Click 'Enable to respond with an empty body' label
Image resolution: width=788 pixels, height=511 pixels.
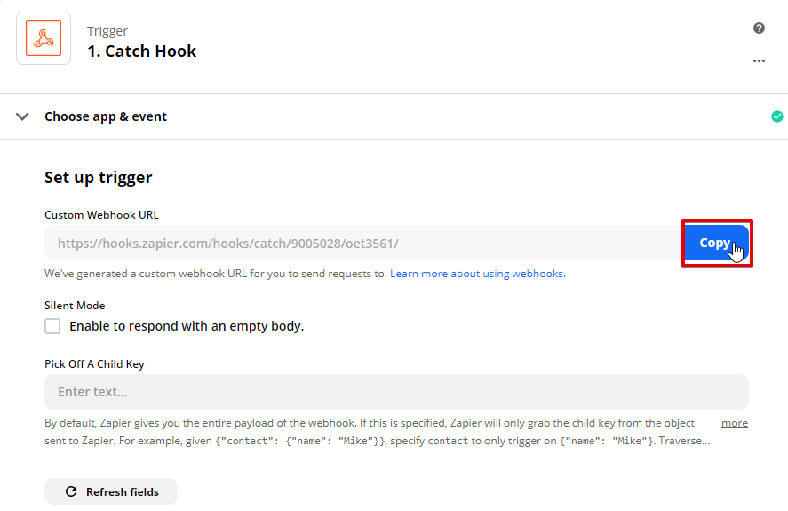click(187, 326)
